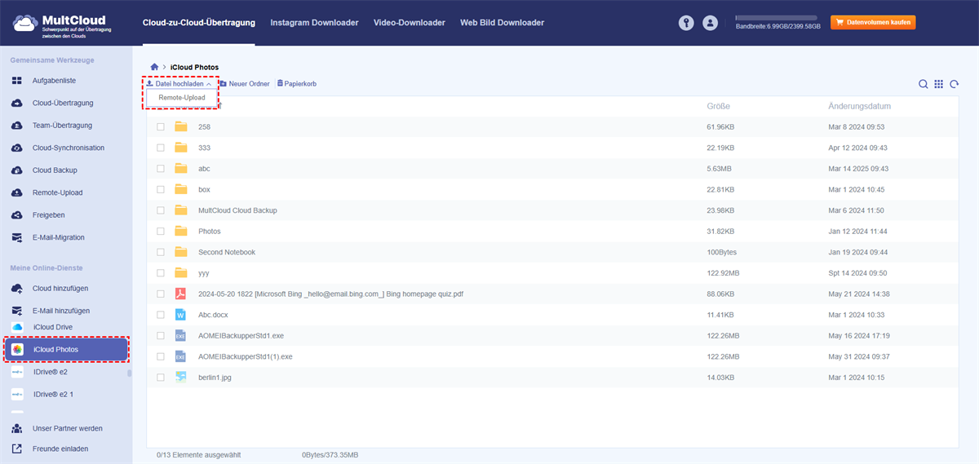The width and height of the screenshot is (979, 464).
Task: Check the MultCloud Cloud Backup checkbox
Action: [161, 210]
